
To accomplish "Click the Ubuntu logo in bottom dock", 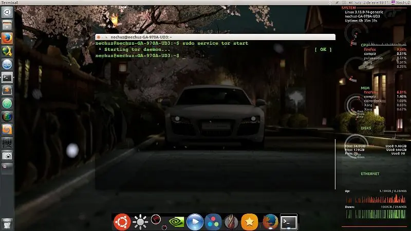I will click(x=122, y=222).
